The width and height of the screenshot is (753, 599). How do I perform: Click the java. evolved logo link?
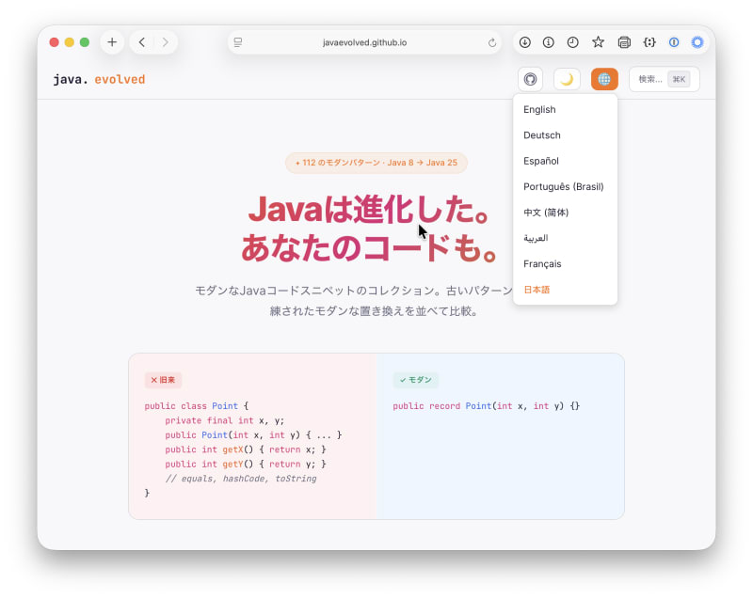tap(99, 80)
